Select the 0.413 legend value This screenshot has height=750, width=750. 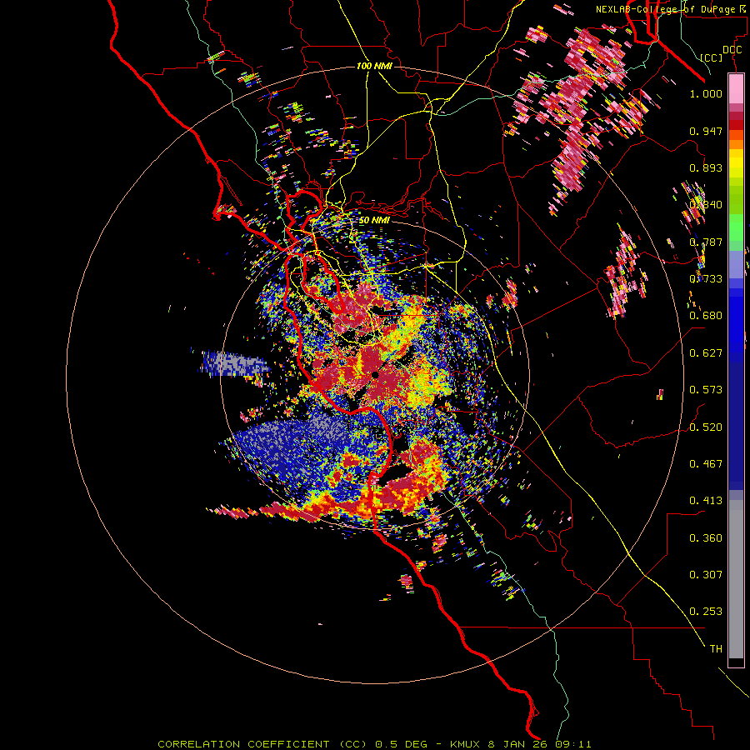(706, 501)
